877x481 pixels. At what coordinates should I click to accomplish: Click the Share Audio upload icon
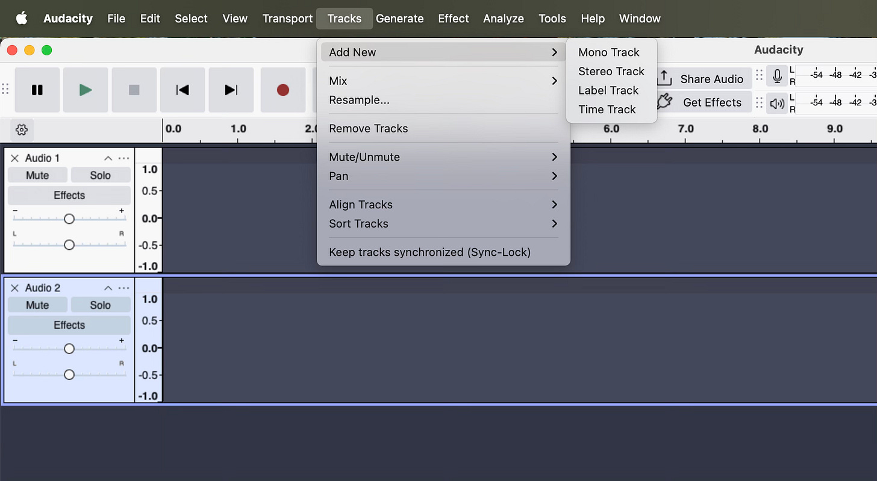[664, 78]
